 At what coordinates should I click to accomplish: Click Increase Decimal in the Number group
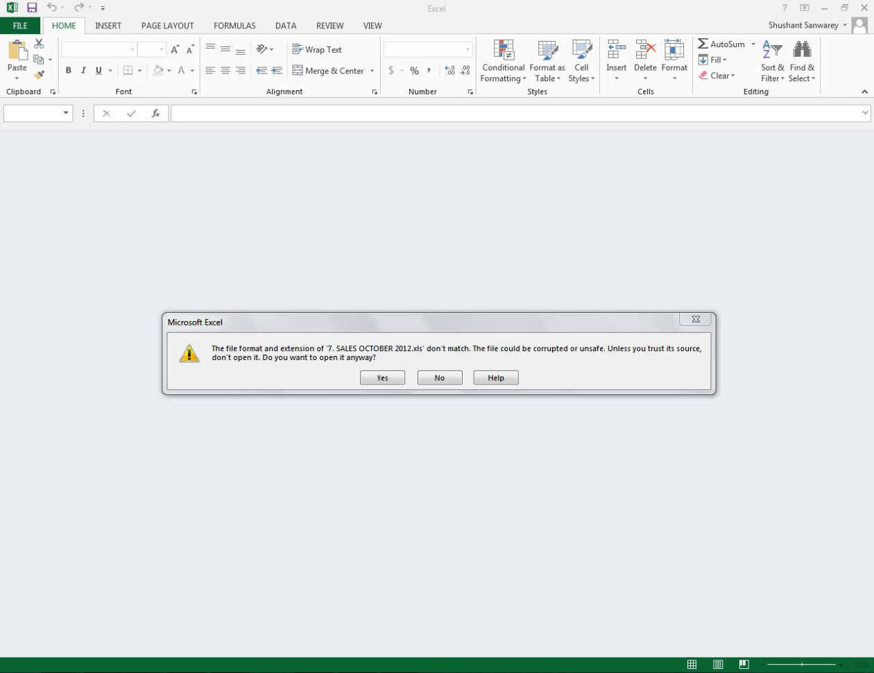coord(449,70)
